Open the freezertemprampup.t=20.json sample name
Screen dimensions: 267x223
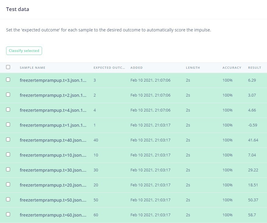click(53, 185)
